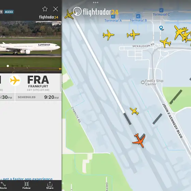The width and height of the screenshot is (191, 191).
Task: Select the small yellow aircraft near runway
Action: 134,111
